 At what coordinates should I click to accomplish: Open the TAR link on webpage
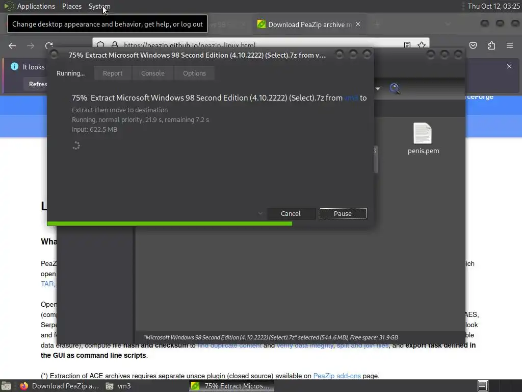(x=47, y=284)
